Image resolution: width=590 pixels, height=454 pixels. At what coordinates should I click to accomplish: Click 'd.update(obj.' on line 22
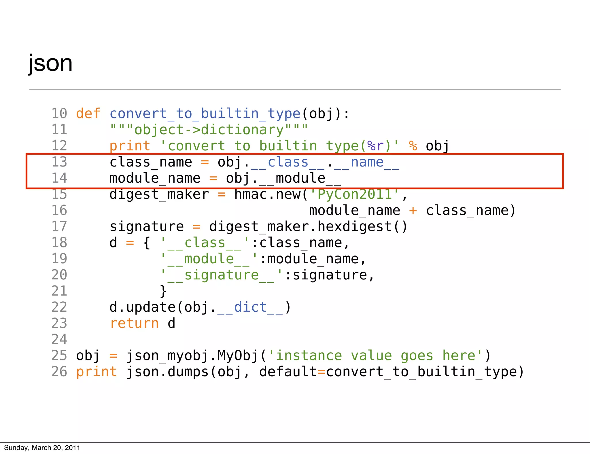(163, 307)
